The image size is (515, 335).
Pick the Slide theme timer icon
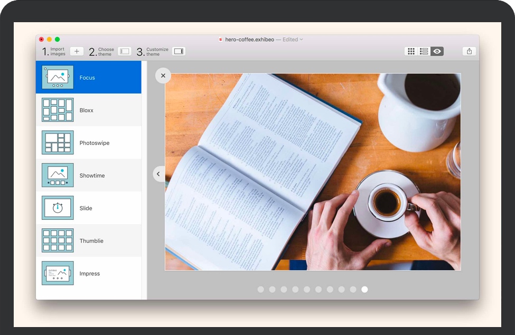point(58,208)
